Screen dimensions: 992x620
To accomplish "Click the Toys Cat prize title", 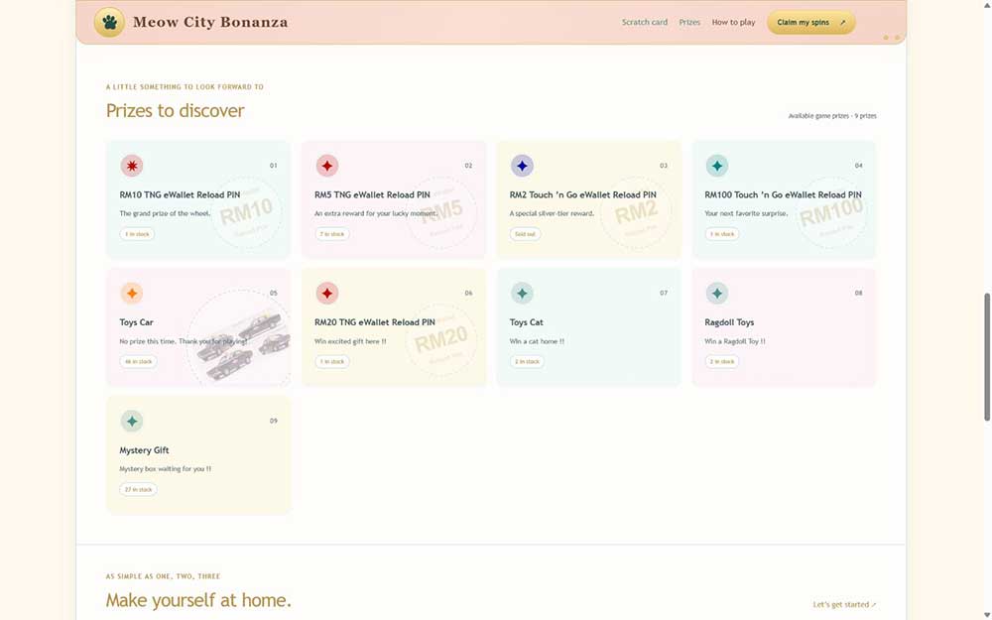I will pos(527,322).
